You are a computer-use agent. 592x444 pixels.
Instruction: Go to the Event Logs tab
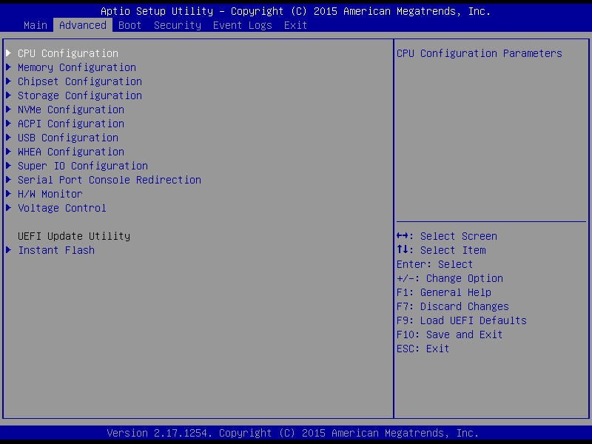pyautogui.click(x=243, y=25)
